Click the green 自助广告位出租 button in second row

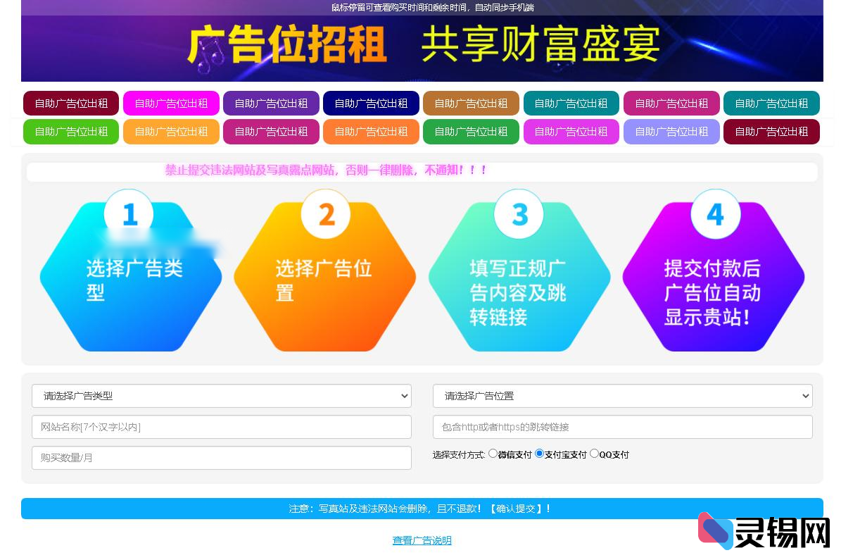pos(70,132)
